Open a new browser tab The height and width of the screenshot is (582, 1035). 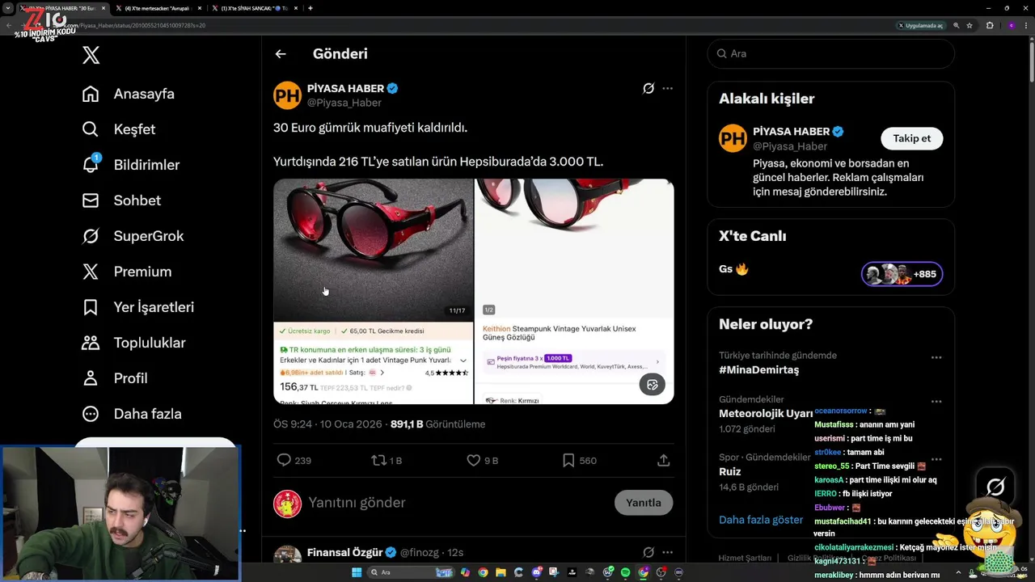click(310, 8)
